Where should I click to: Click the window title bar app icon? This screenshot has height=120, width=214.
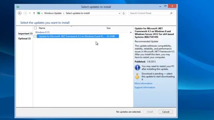(18, 7)
